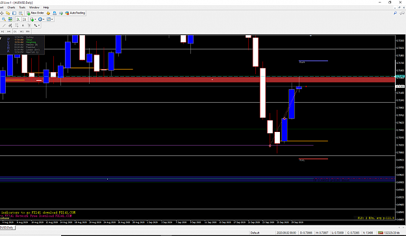Toggle the AutoTrading button
The width and height of the screenshot is (406, 236).
point(75,13)
